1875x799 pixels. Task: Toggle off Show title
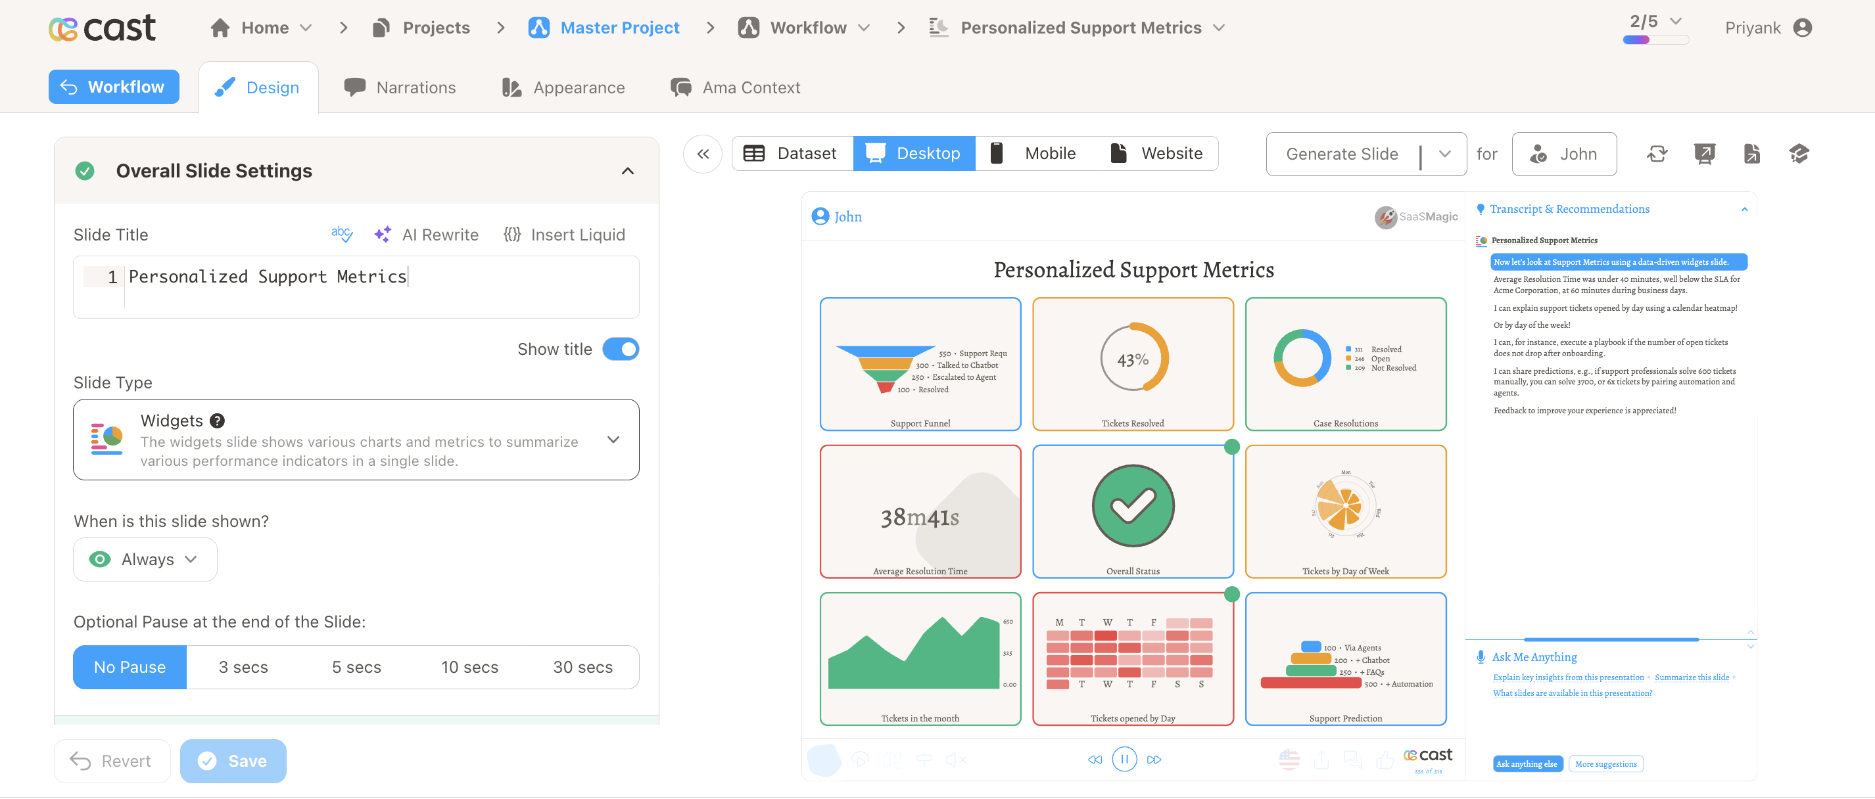coord(621,350)
